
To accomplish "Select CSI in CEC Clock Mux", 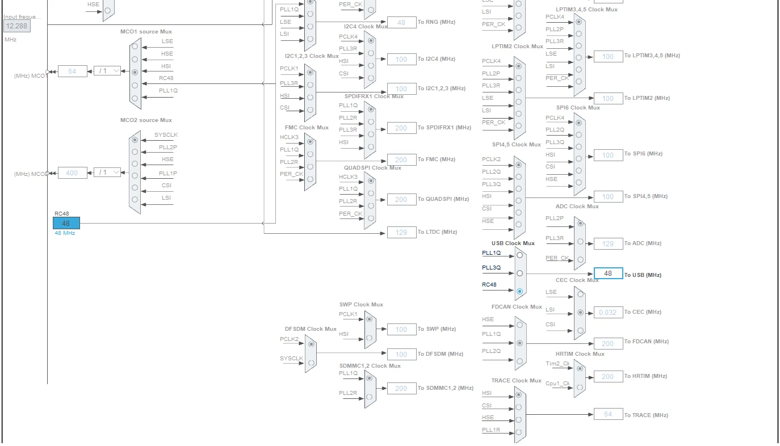I will point(580,330).
